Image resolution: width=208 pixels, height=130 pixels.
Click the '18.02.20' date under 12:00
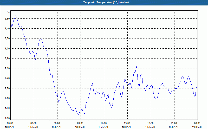tap(103, 127)
